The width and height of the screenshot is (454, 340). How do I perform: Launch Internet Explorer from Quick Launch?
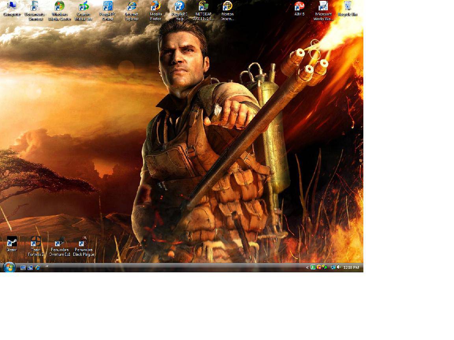(38, 268)
